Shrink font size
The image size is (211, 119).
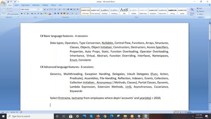[47, 10]
